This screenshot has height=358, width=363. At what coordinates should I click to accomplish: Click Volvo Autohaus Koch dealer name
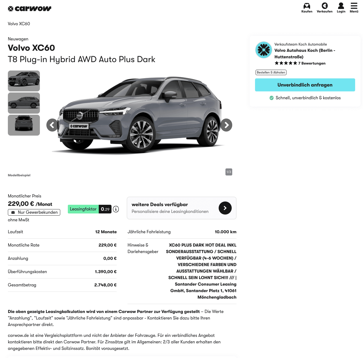tap(305, 54)
